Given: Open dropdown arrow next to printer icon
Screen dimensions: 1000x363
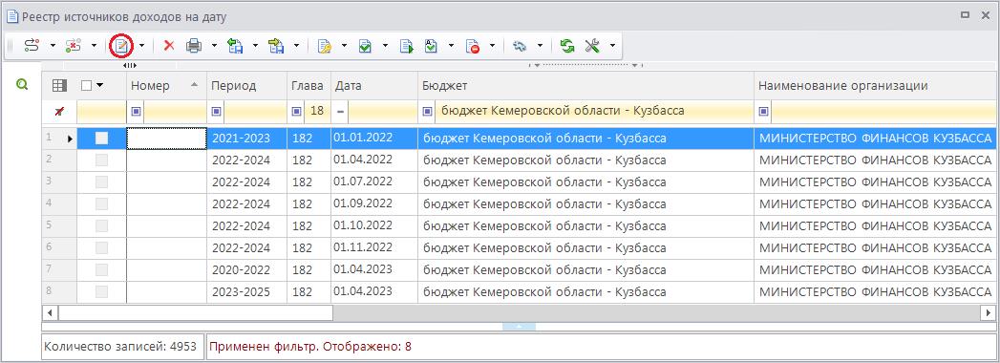Looking at the screenshot, I should pyautogui.click(x=214, y=46).
